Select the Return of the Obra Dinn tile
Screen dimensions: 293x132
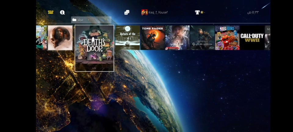(x=128, y=38)
